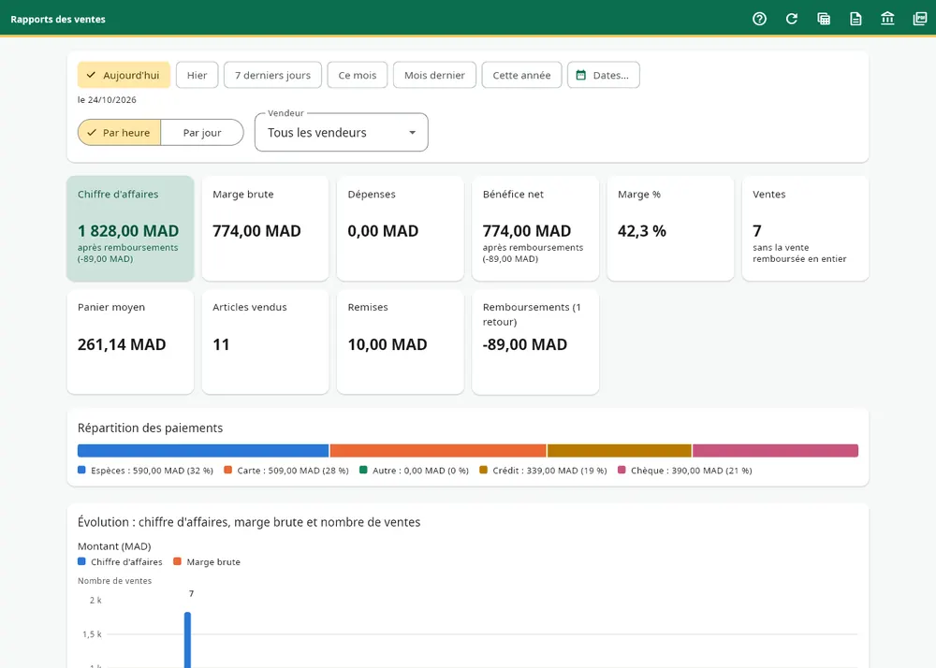936x668 pixels.
Task: Open the calendar Dates picker
Action: tap(603, 75)
